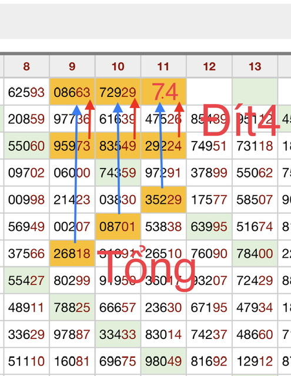Click cell with value 16081

pyautogui.click(x=72, y=361)
